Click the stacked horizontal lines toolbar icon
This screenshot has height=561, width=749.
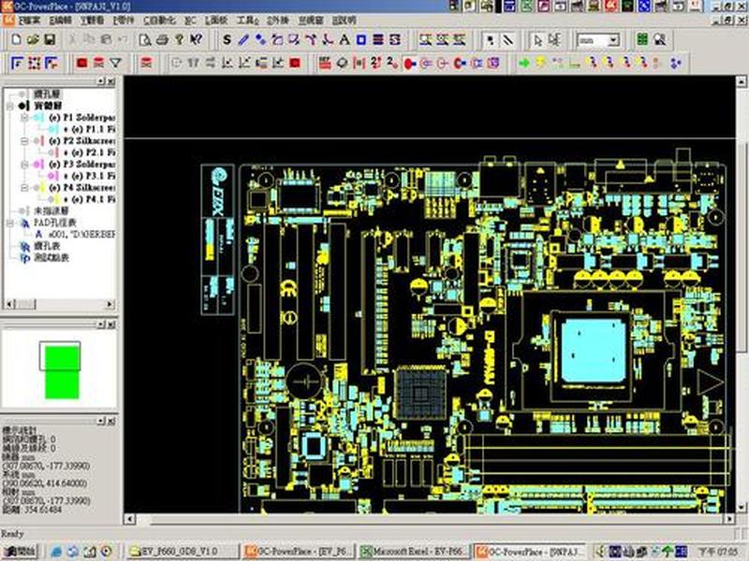(378, 39)
